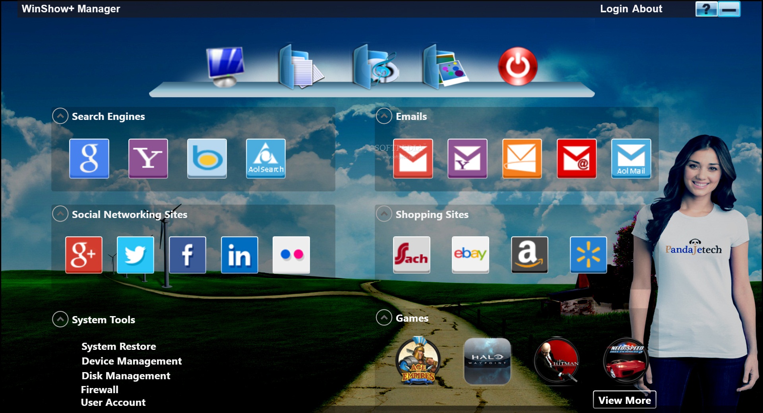The height and width of the screenshot is (413, 763).
Task: Collapse the Social Networking Sites section
Action: (x=60, y=214)
